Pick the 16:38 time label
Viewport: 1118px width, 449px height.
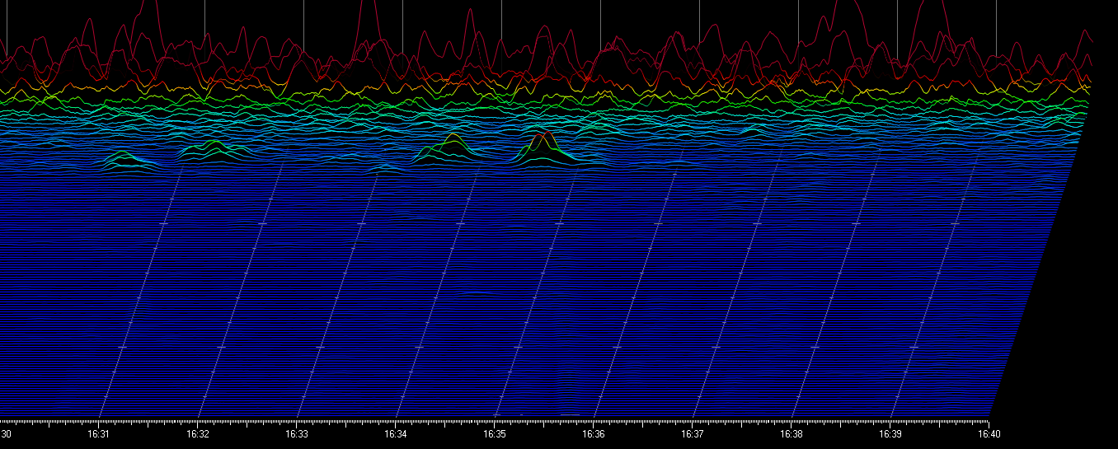pos(792,433)
